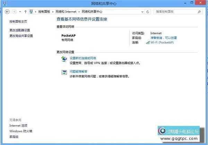Viewport: 208px width, 145px height.
Task: Click the 问题疑难解答 troubleshooter icon
Action: [64, 72]
